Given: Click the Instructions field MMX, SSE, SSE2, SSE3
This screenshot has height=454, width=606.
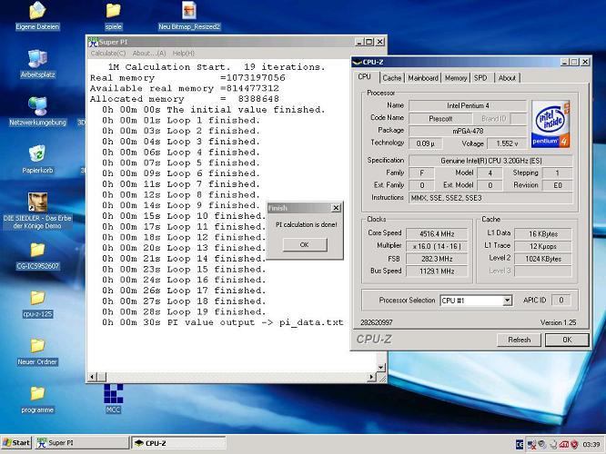Looking at the screenshot, I should pyautogui.click(x=490, y=198).
